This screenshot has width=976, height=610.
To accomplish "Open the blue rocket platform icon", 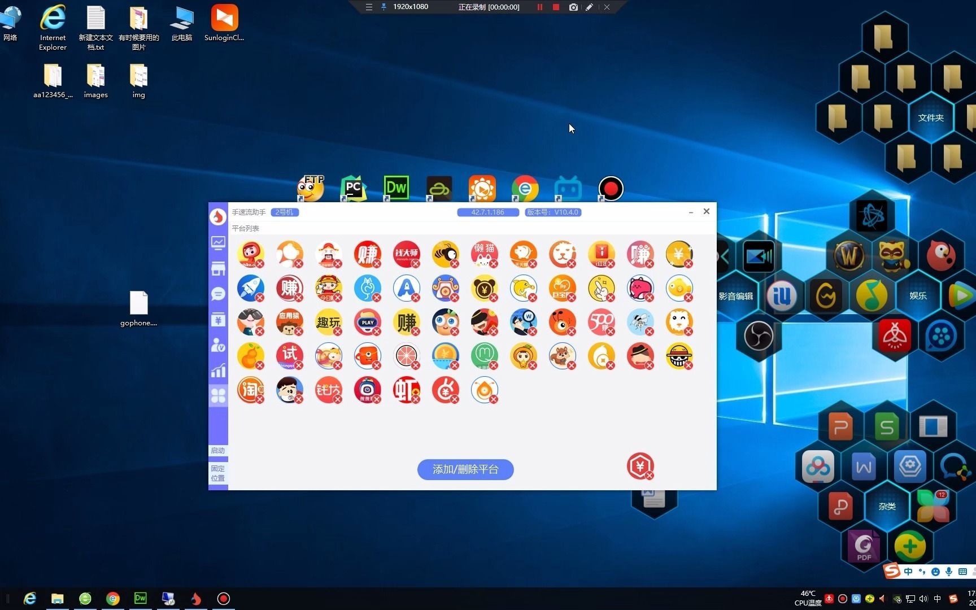I will pos(251,288).
